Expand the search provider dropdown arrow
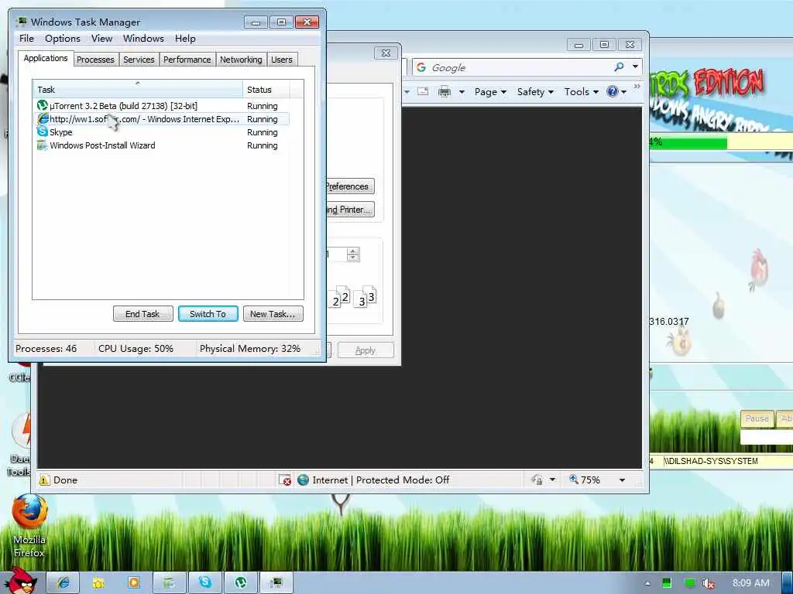The height and width of the screenshot is (594, 793). [x=635, y=67]
